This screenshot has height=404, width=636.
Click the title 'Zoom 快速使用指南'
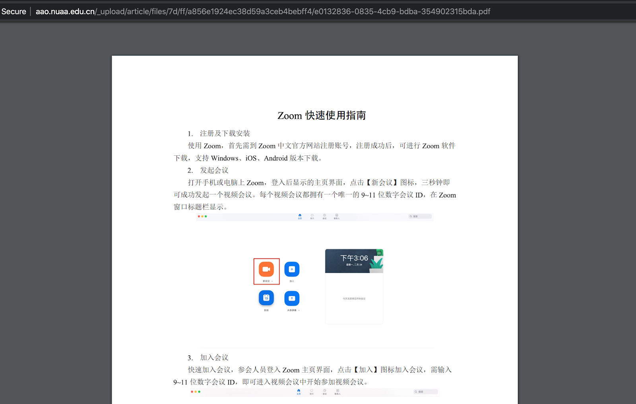[322, 116]
